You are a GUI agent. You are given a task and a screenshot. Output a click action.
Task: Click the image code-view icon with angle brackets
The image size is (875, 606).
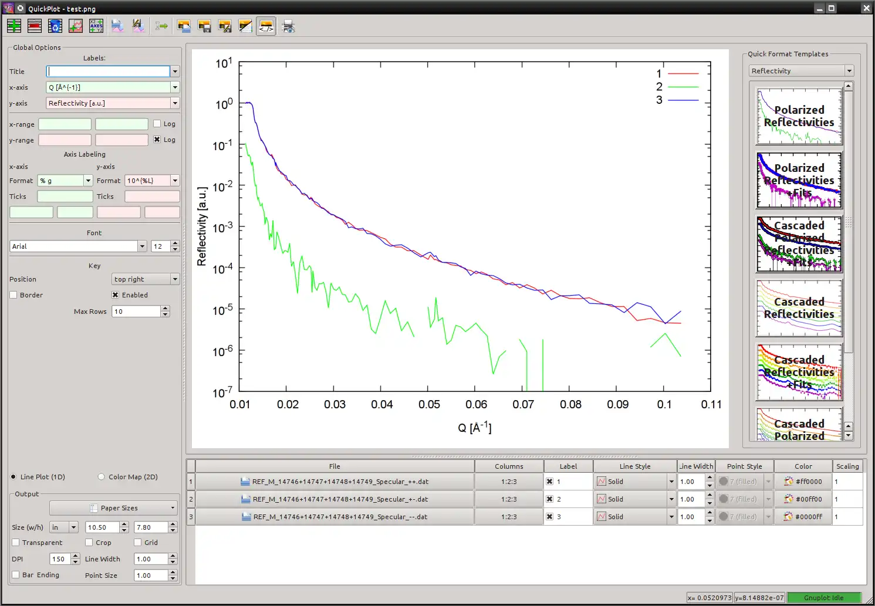(266, 26)
